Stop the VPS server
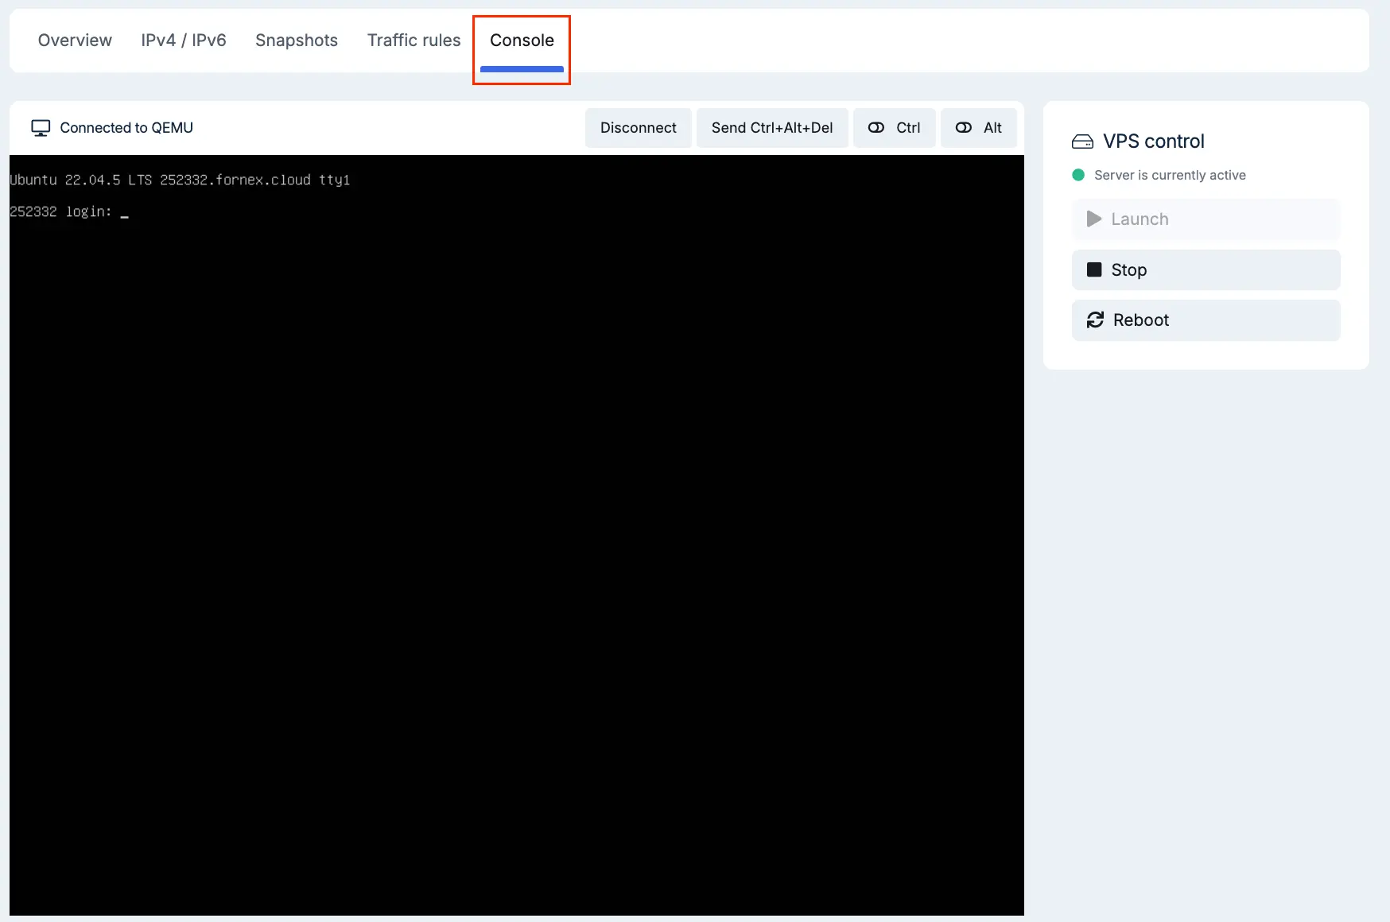 pos(1206,270)
